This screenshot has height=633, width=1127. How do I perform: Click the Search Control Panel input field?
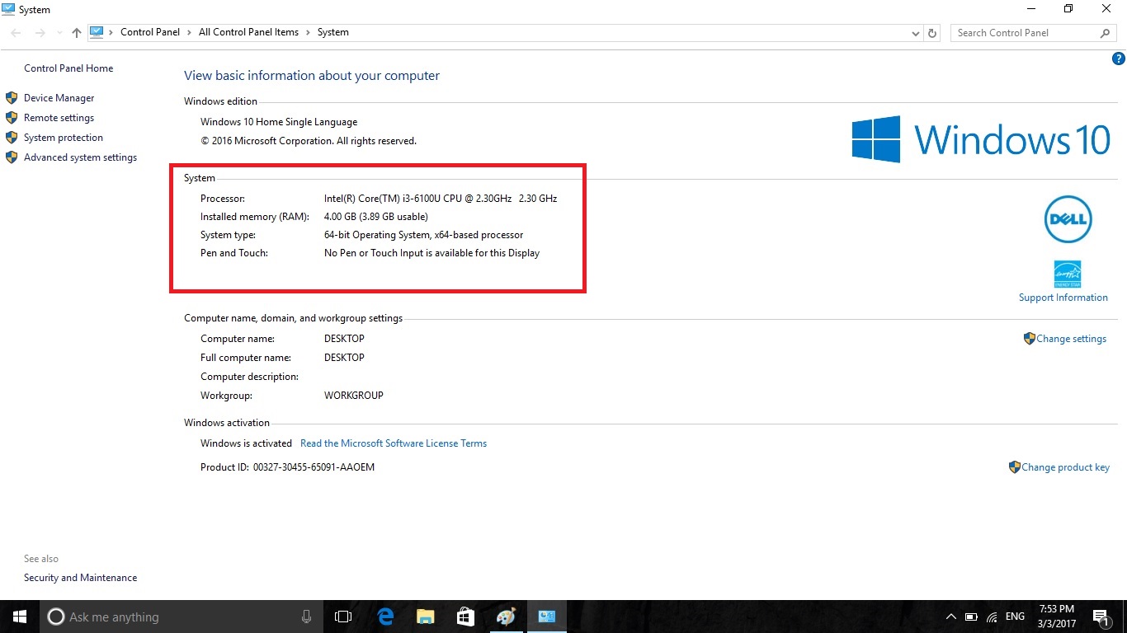[x=1023, y=32]
